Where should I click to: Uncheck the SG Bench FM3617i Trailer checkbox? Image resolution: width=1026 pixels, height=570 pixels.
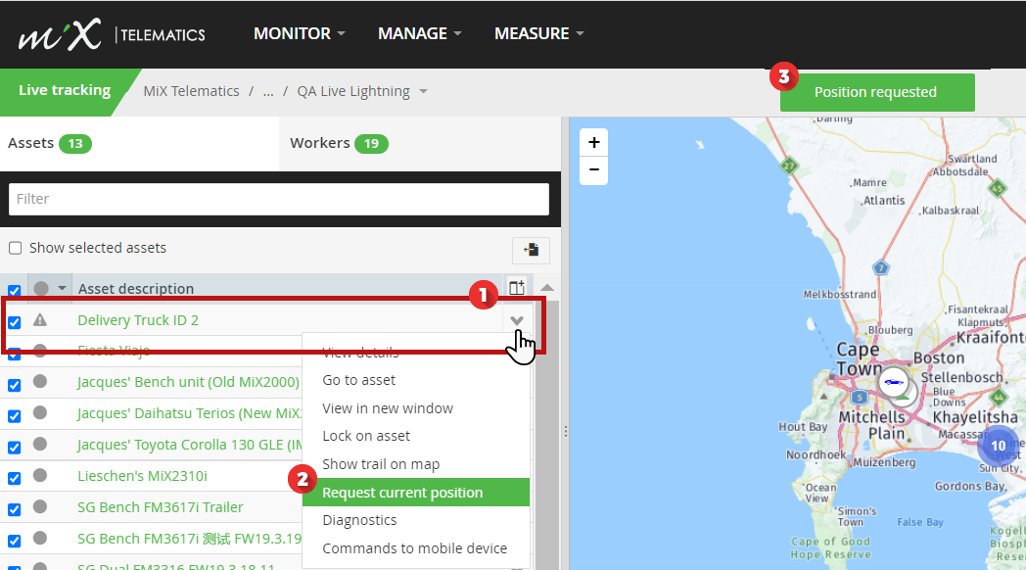(14, 510)
